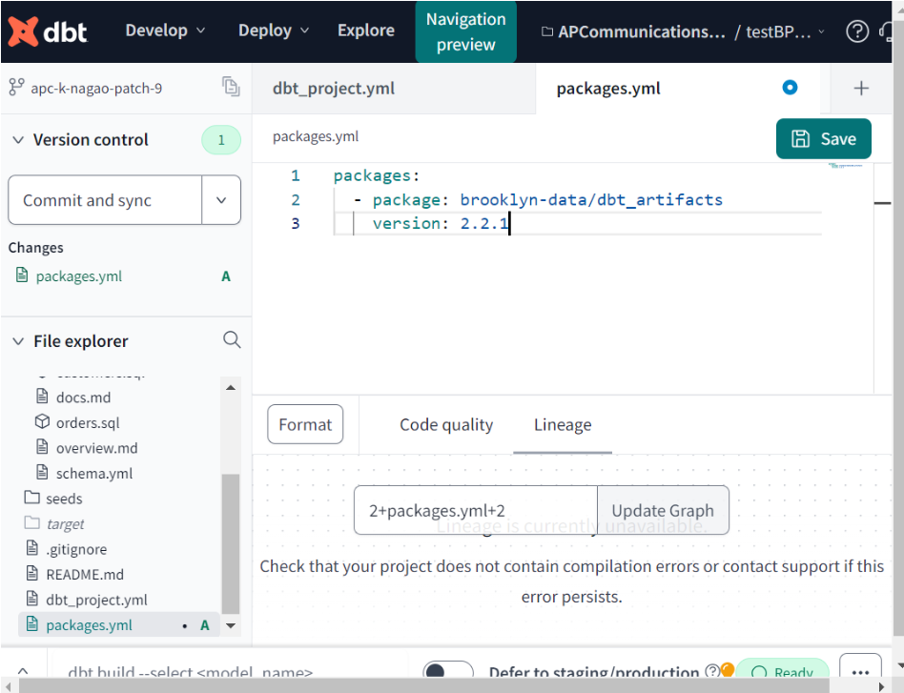Open docs.md in file explorer

click(x=83, y=397)
